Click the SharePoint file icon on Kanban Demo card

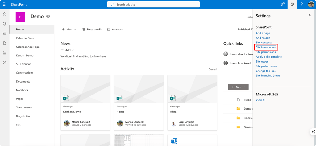tap(66, 98)
